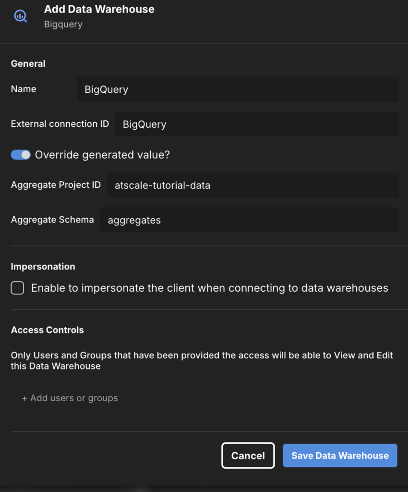Select the Aggregate Schema text field
This screenshot has width=408, height=492.
pos(249,220)
